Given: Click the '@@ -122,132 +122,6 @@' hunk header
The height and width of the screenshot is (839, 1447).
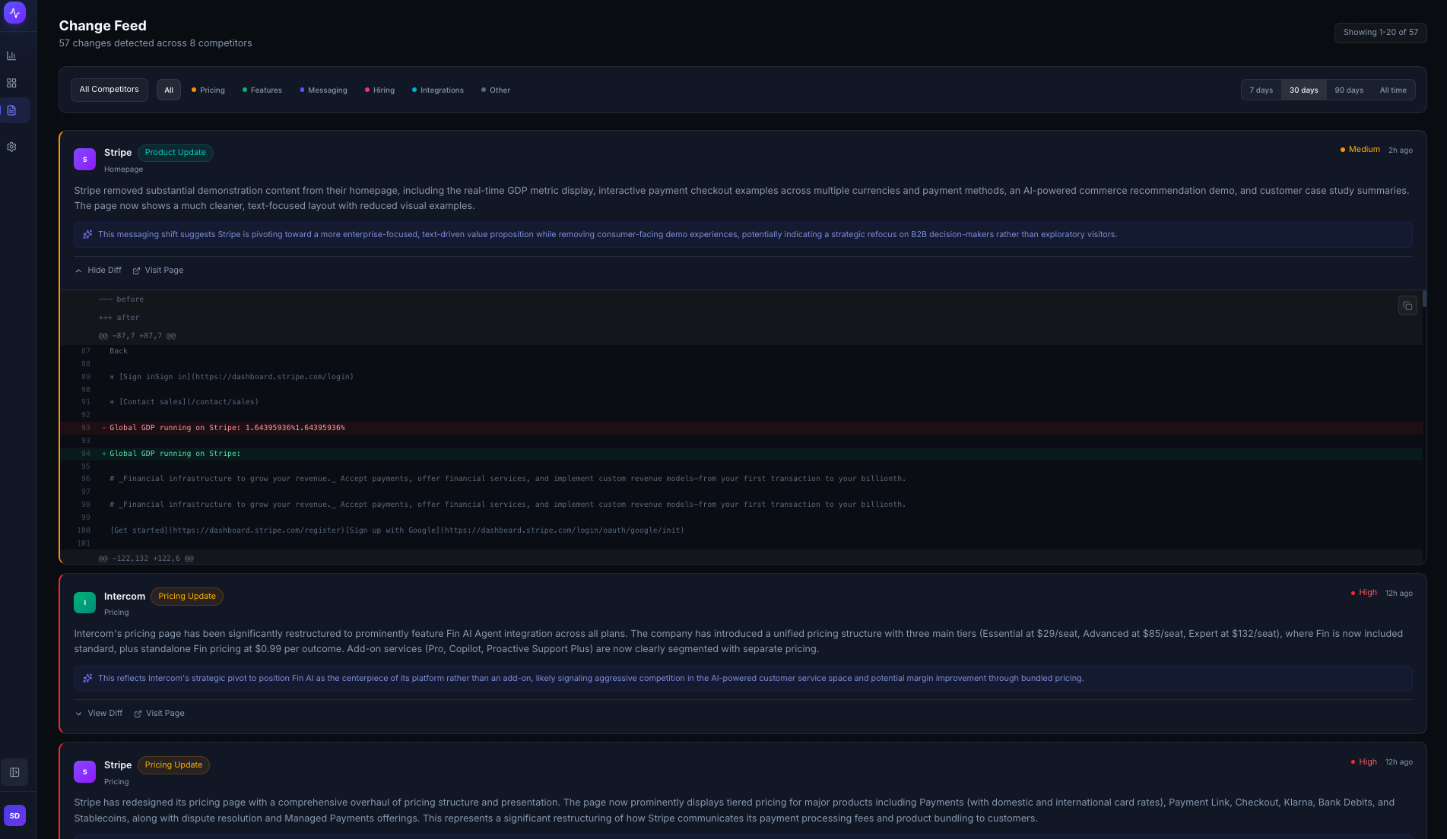Looking at the screenshot, I should click(x=146, y=558).
